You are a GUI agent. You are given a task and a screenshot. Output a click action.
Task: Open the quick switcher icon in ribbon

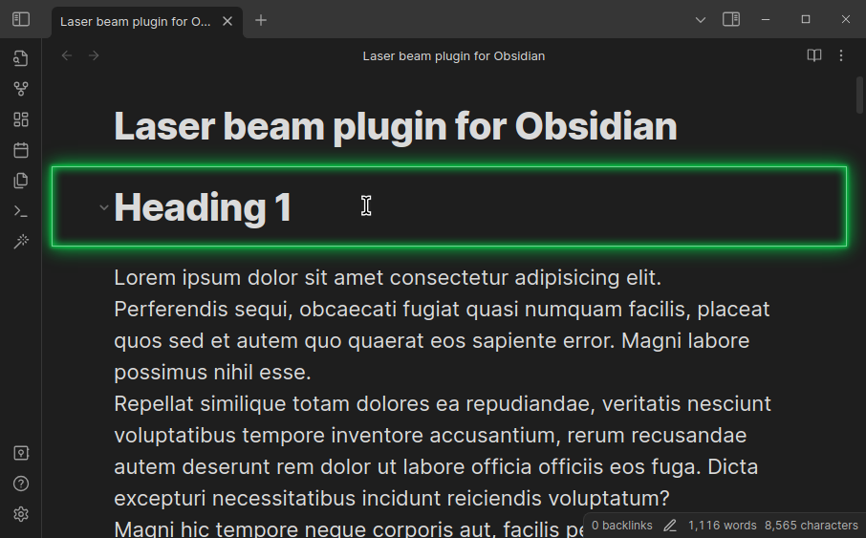click(x=21, y=58)
